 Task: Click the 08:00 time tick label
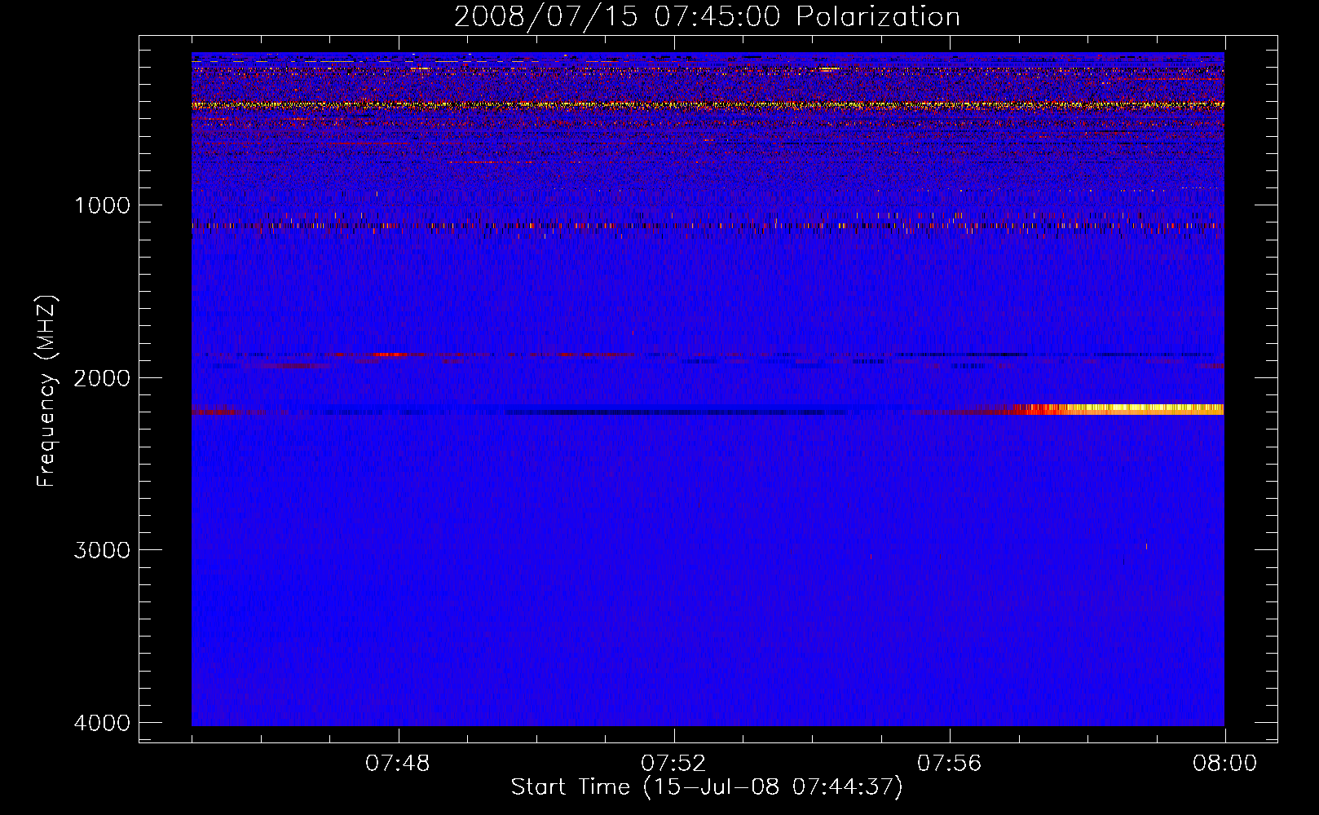tap(1224, 764)
